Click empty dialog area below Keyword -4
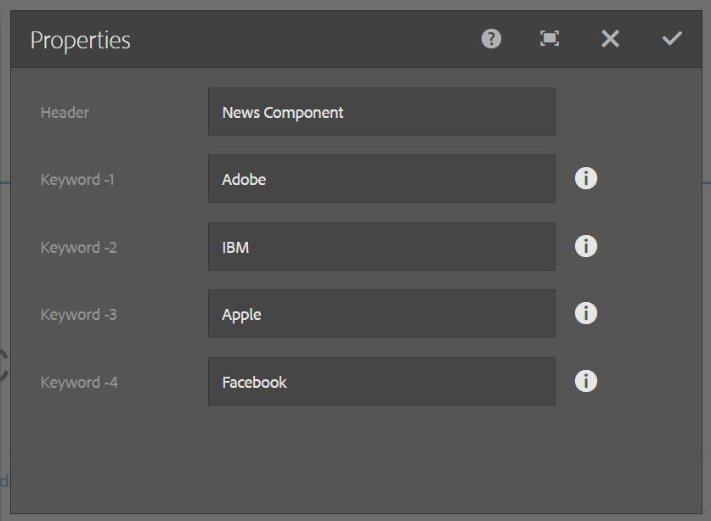 tap(357, 458)
